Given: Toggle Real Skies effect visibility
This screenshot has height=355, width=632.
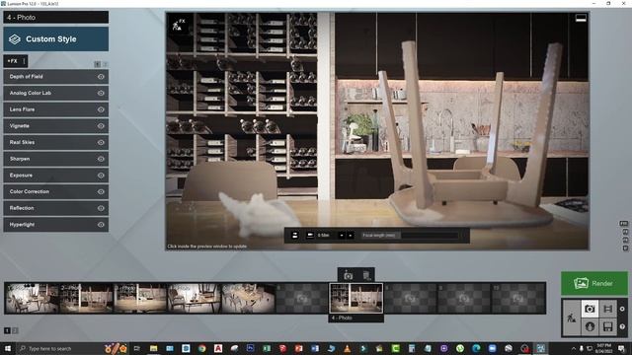Looking at the screenshot, I should point(101,142).
